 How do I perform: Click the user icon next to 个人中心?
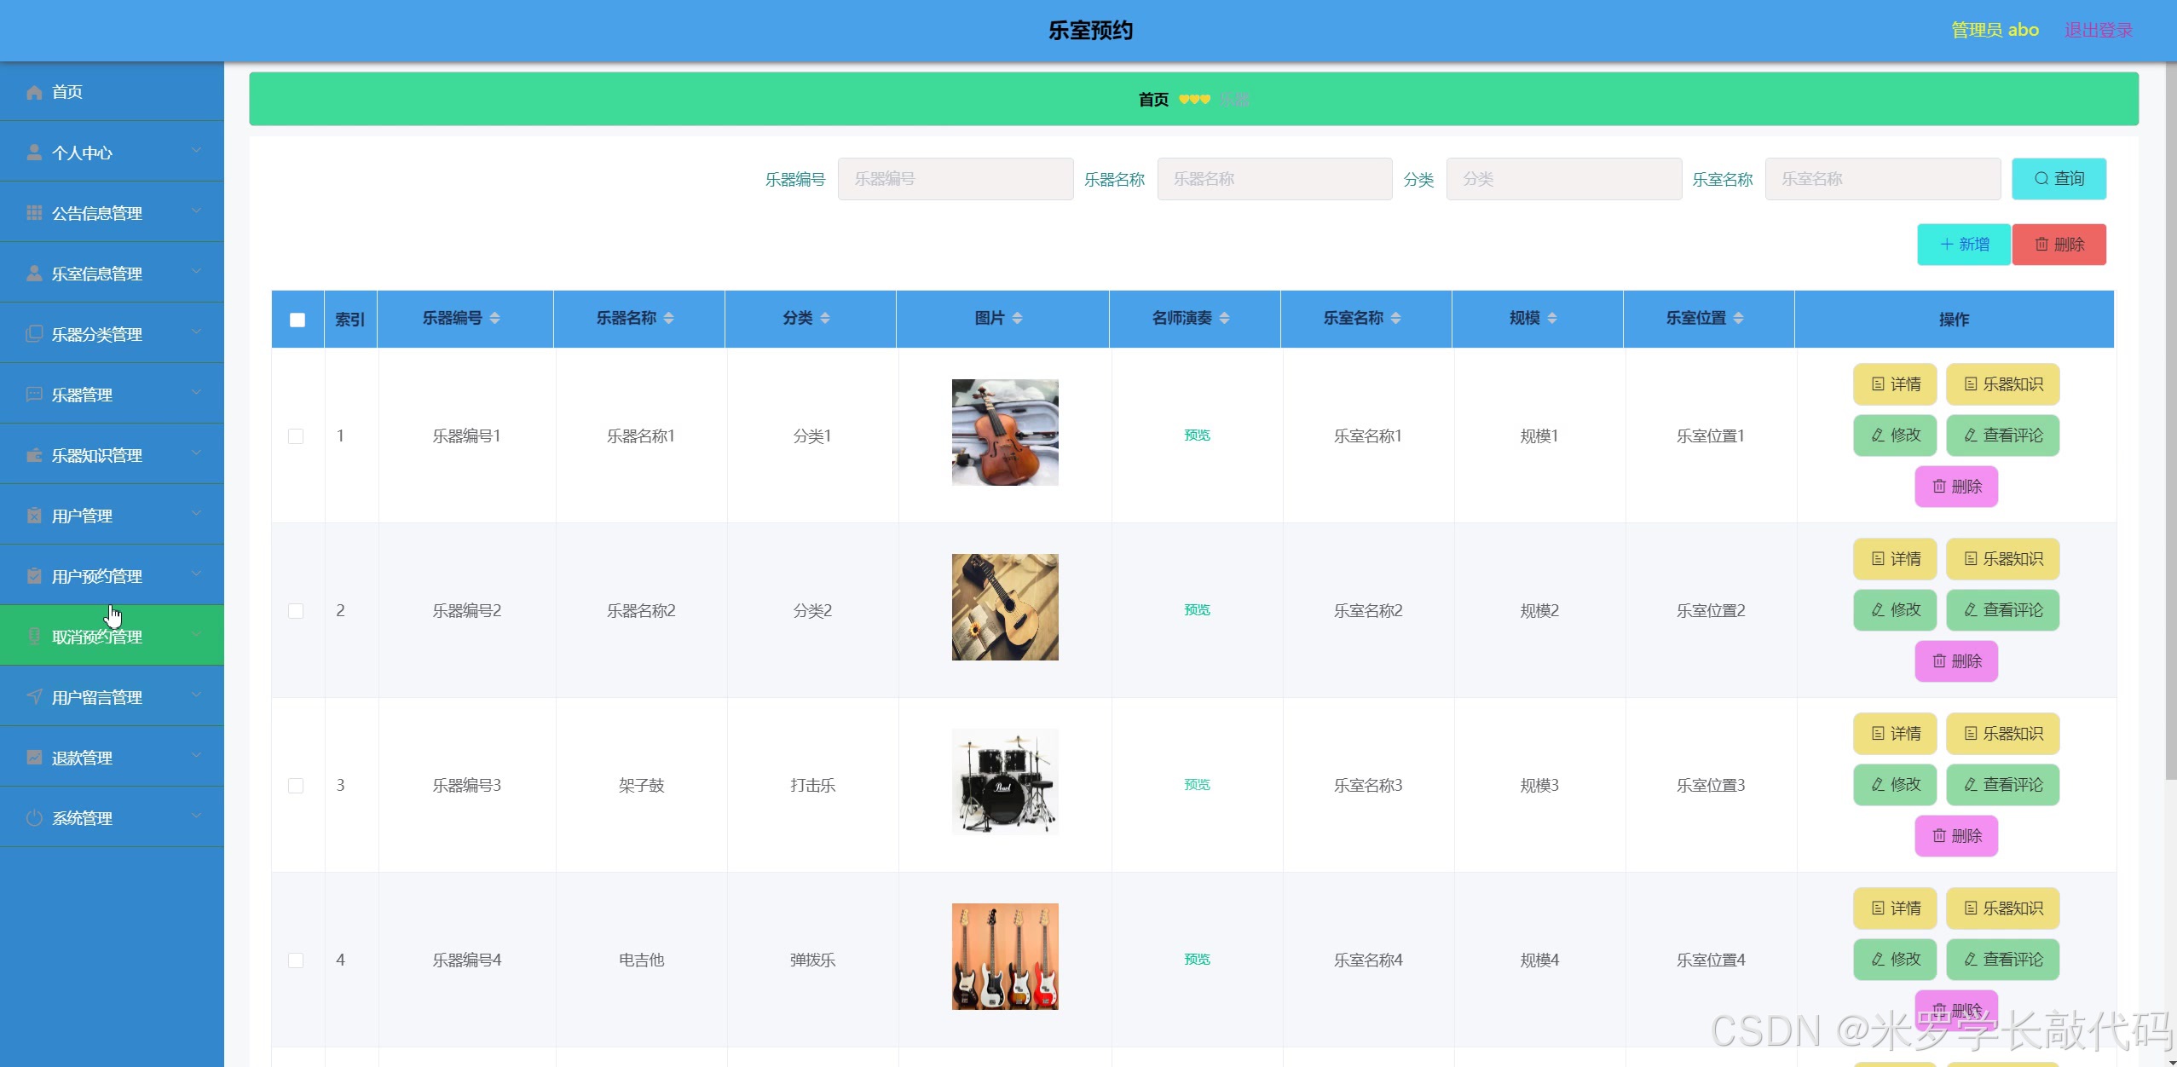pos(34,153)
